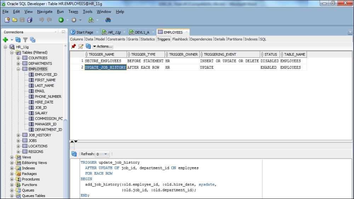Freeze view with the red pin icon
Screen dimensions: 354x199
pos(73,46)
